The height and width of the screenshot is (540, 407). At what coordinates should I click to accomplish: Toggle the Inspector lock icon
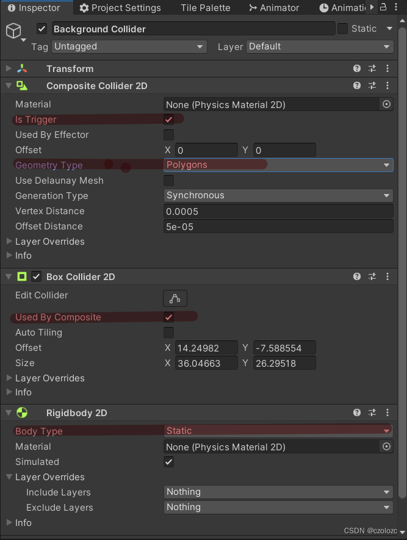tap(383, 7)
